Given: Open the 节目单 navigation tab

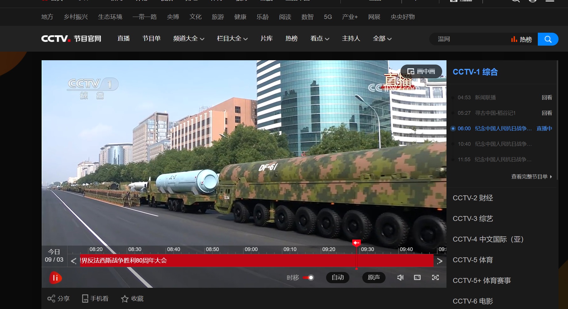Looking at the screenshot, I should (151, 39).
